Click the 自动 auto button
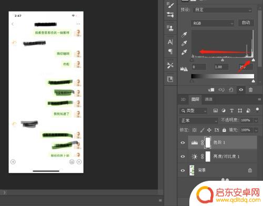This screenshot has height=206, width=263. 246,23
